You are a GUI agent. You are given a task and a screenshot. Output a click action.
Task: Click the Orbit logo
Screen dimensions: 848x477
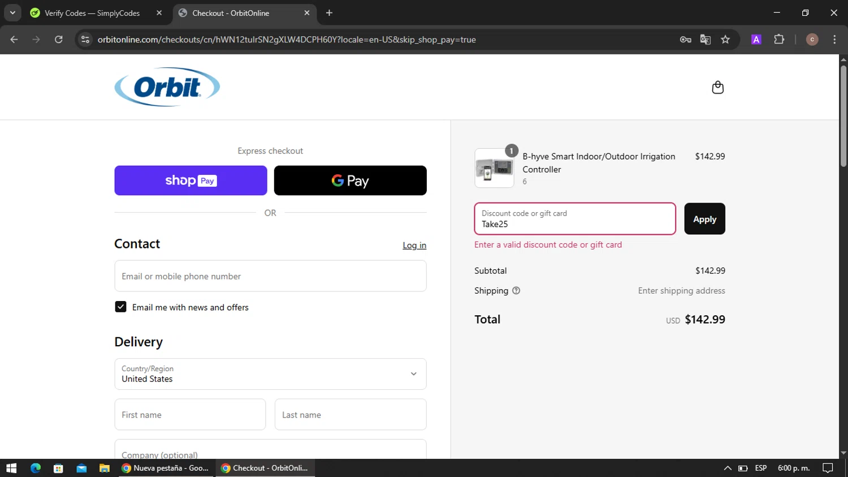(x=167, y=87)
